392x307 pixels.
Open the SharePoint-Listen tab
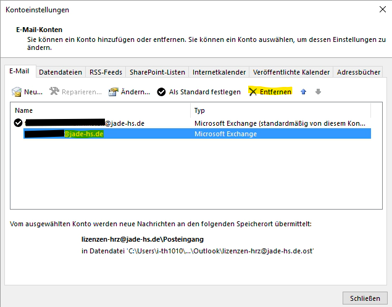(x=157, y=72)
